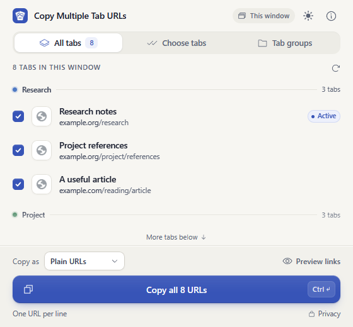Click the 8 count badge on All tabs
This screenshot has height=327, width=353.
click(91, 43)
